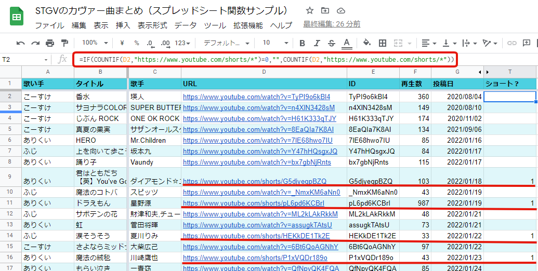Click the move to folder icon
Viewport: 538px width, 271px height.
point(325,11)
